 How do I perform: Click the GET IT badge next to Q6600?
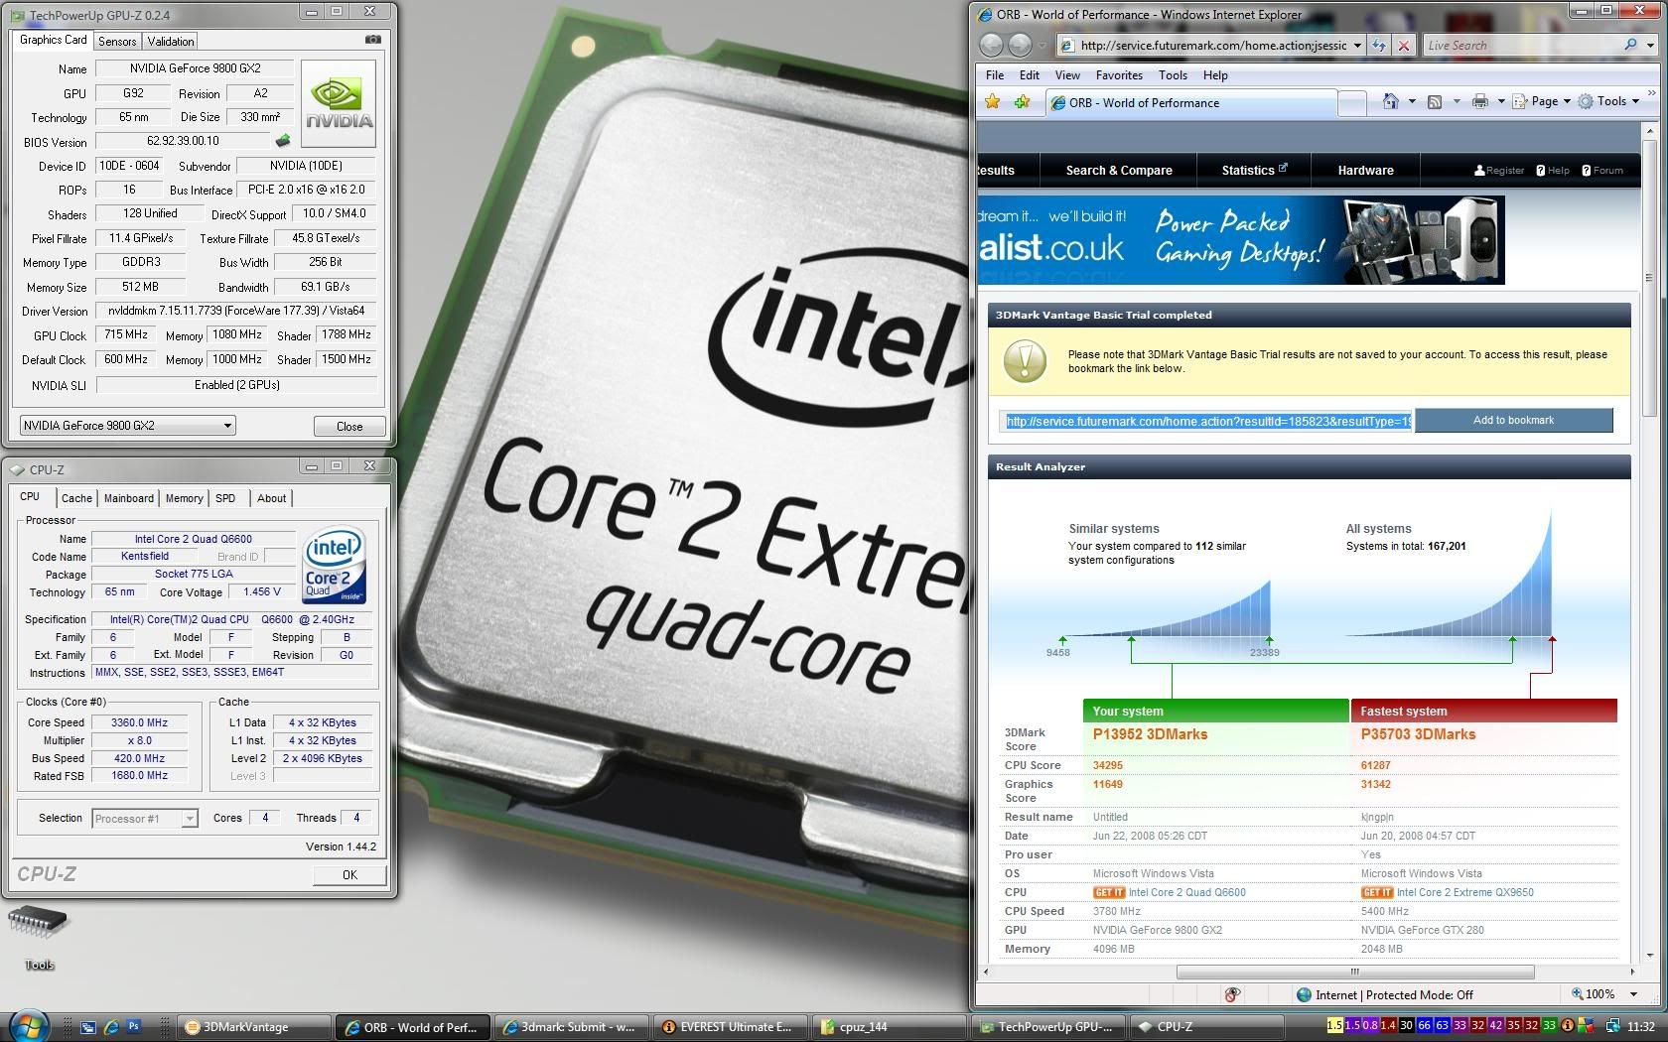point(1109,892)
